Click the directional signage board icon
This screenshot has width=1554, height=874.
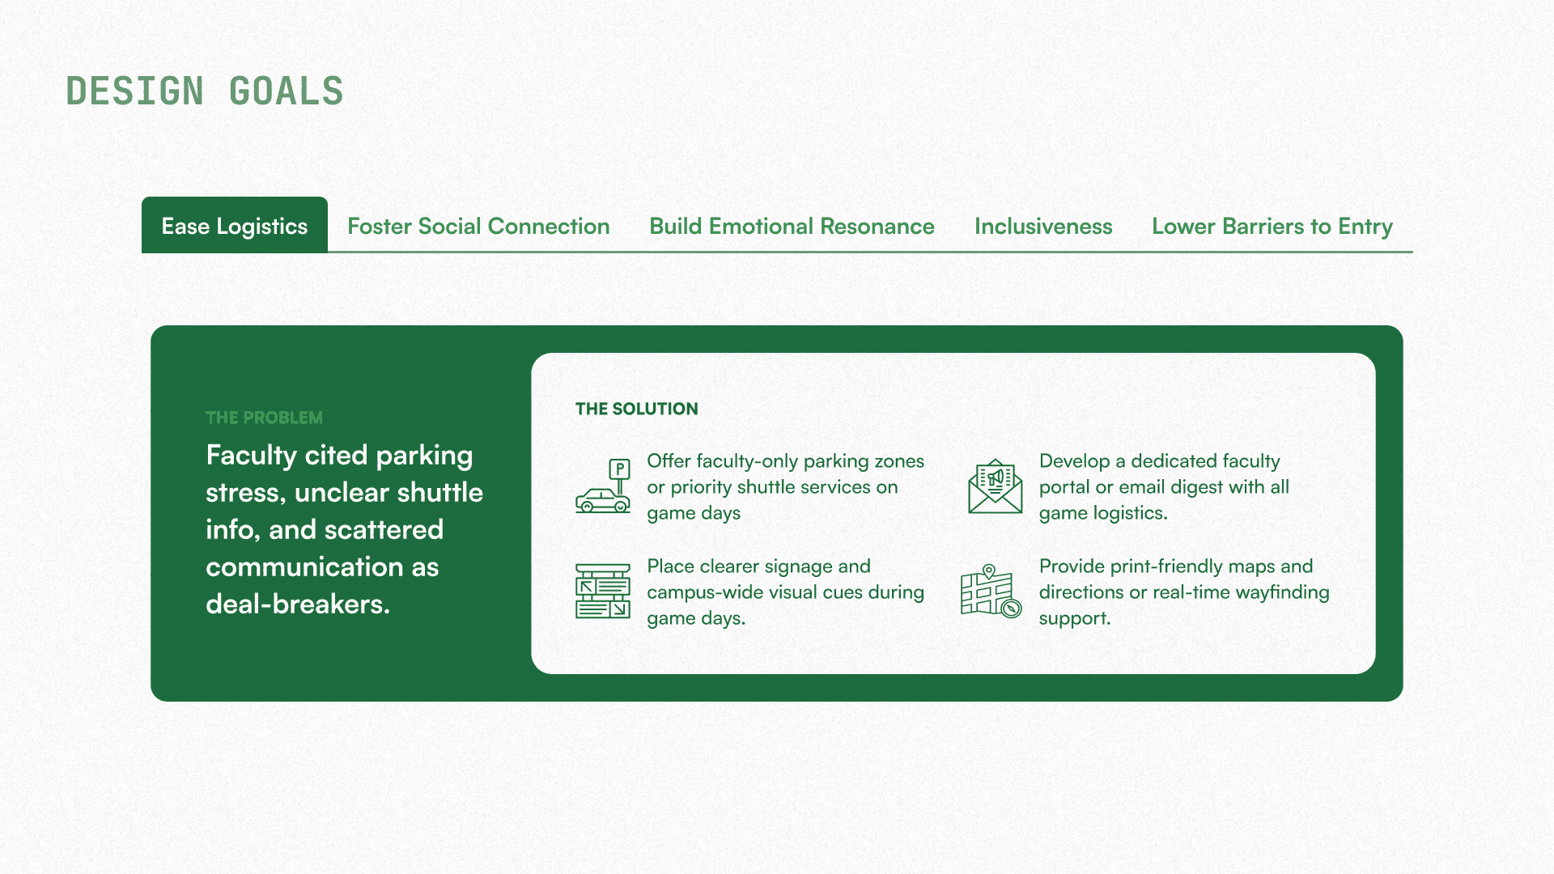click(x=603, y=592)
